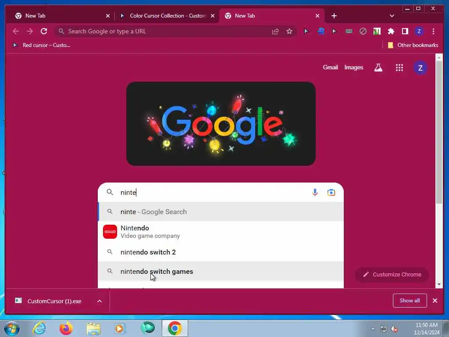This screenshot has height=337, width=449.
Task: Click the Windows Start orb
Action: point(12,328)
